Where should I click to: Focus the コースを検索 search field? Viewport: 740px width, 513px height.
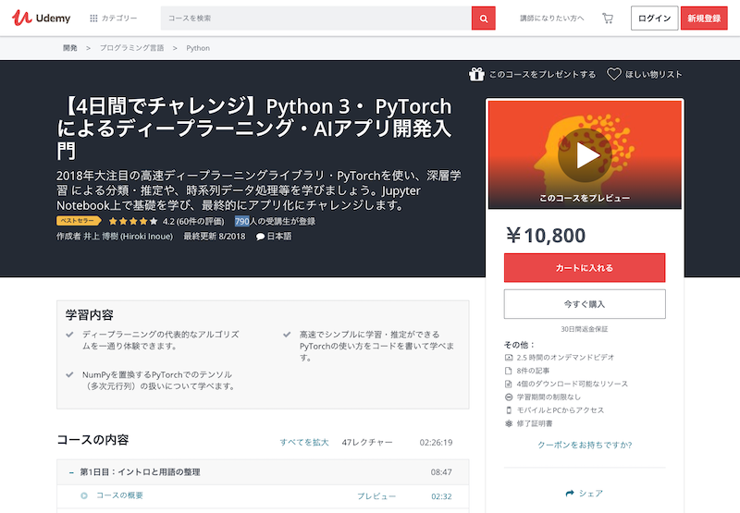315,18
